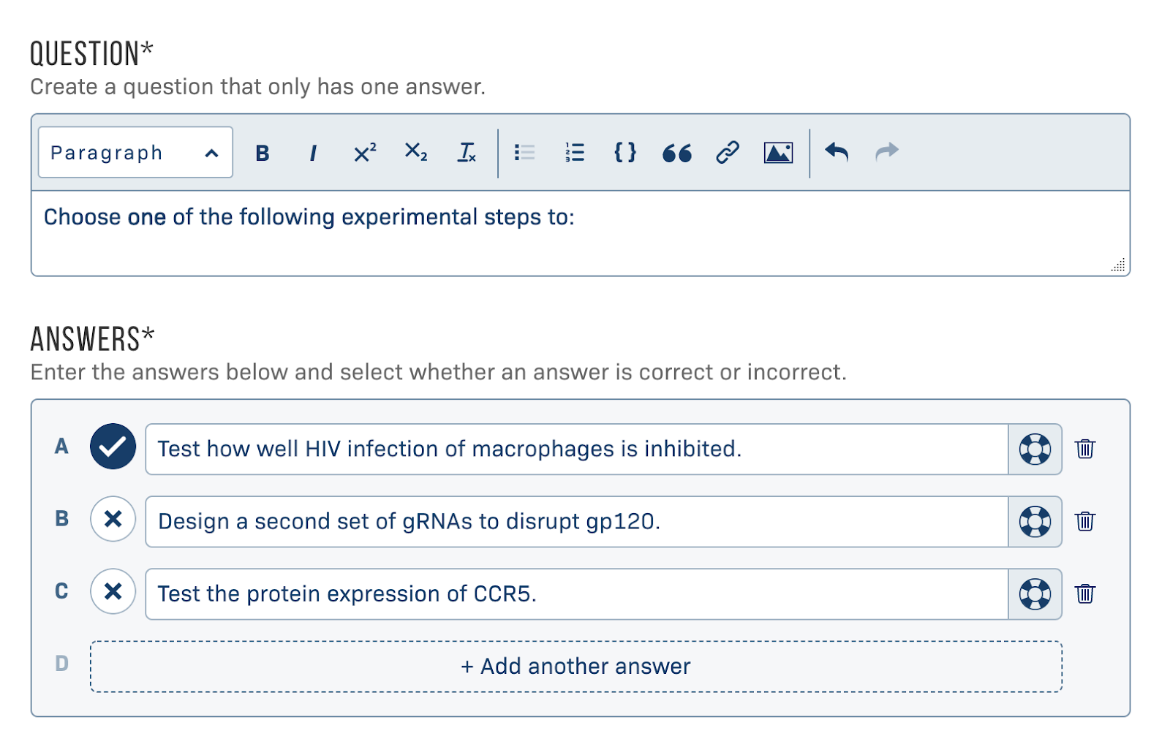Apply superscript formatting
This screenshot has width=1170, height=755.
pyautogui.click(x=364, y=153)
